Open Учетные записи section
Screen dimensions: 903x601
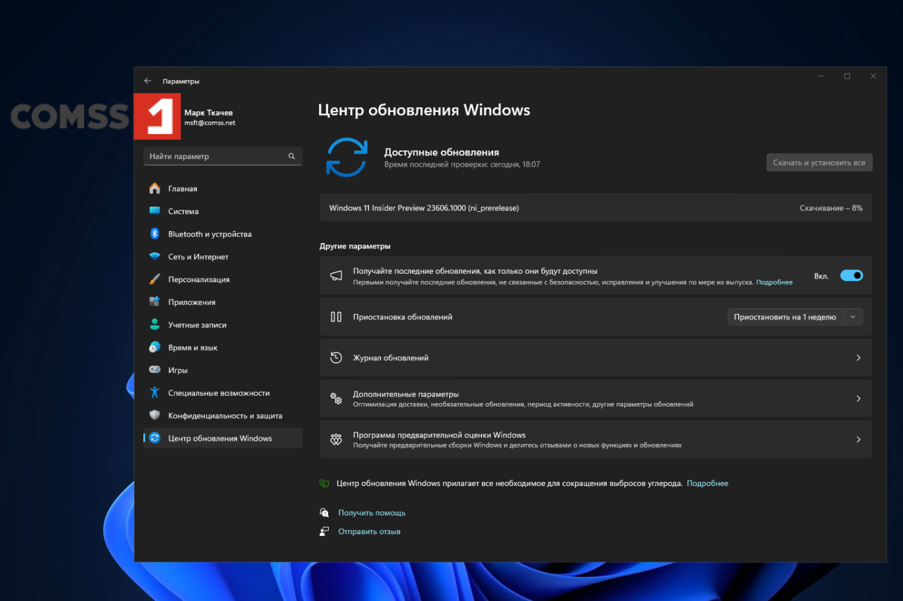(x=197, y=324)
